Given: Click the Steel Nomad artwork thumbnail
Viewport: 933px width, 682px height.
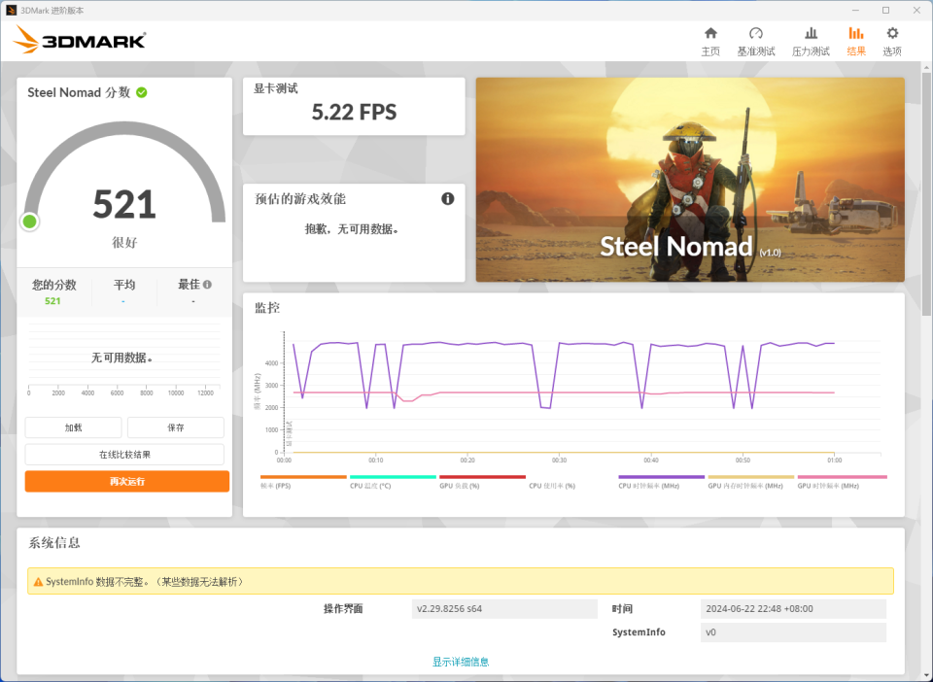Looking at the screenshot, I should (690, 180).
